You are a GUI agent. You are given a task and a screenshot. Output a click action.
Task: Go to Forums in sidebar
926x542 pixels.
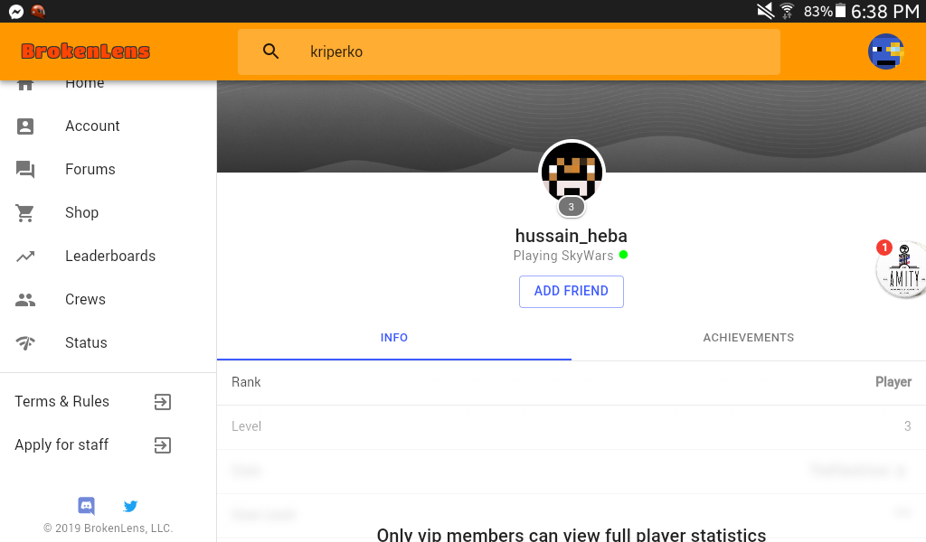click(109, 169)
